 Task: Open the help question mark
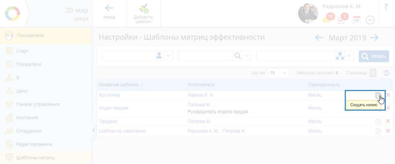click(386, 7)
